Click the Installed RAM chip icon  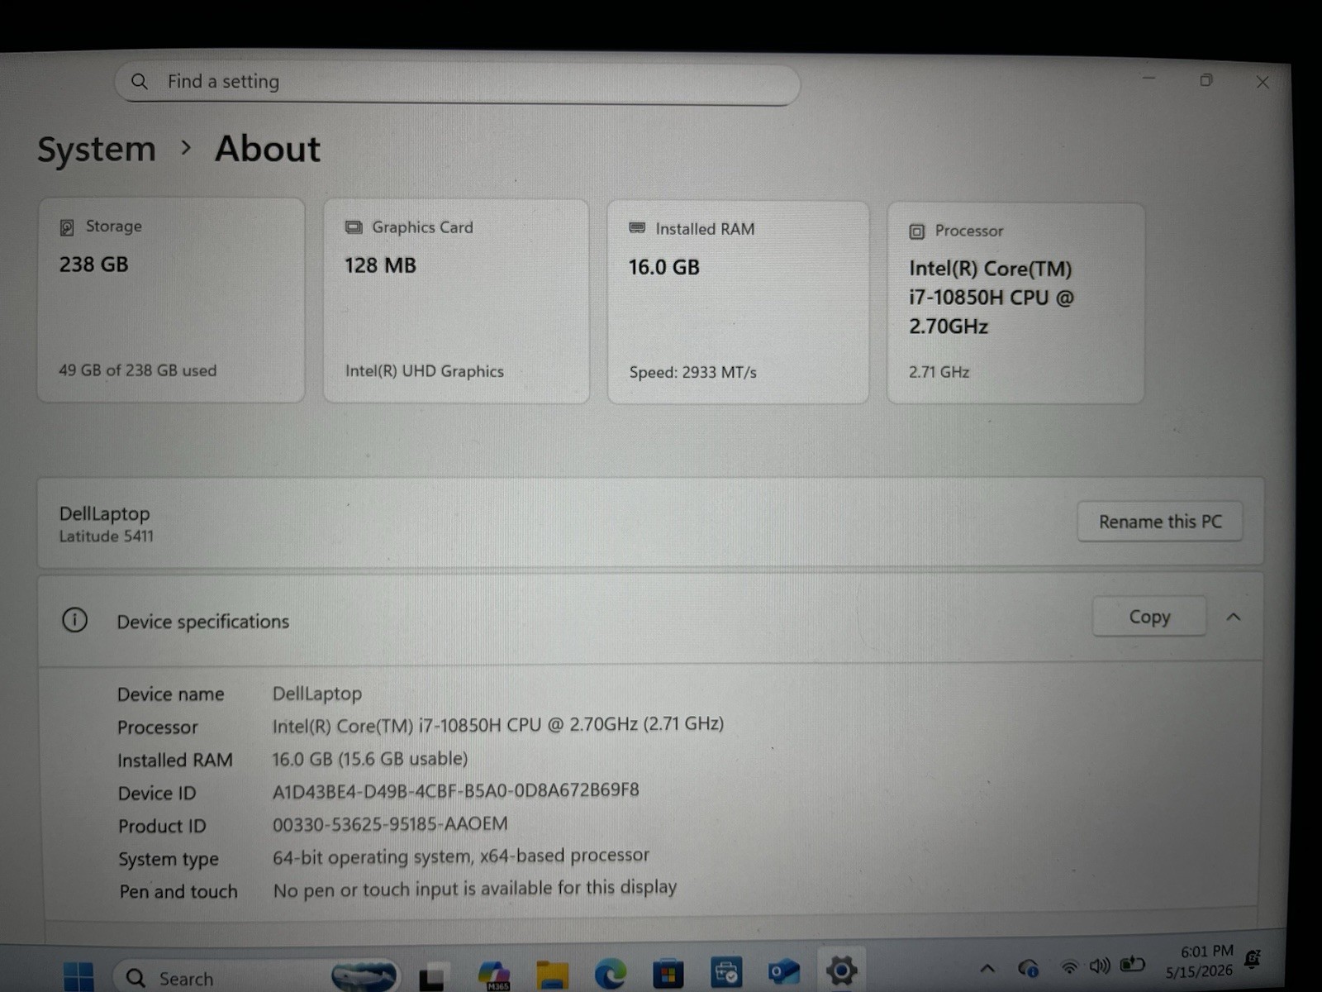[637, 228]
